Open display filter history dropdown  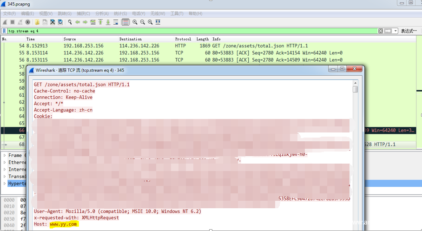click(396, 31)
